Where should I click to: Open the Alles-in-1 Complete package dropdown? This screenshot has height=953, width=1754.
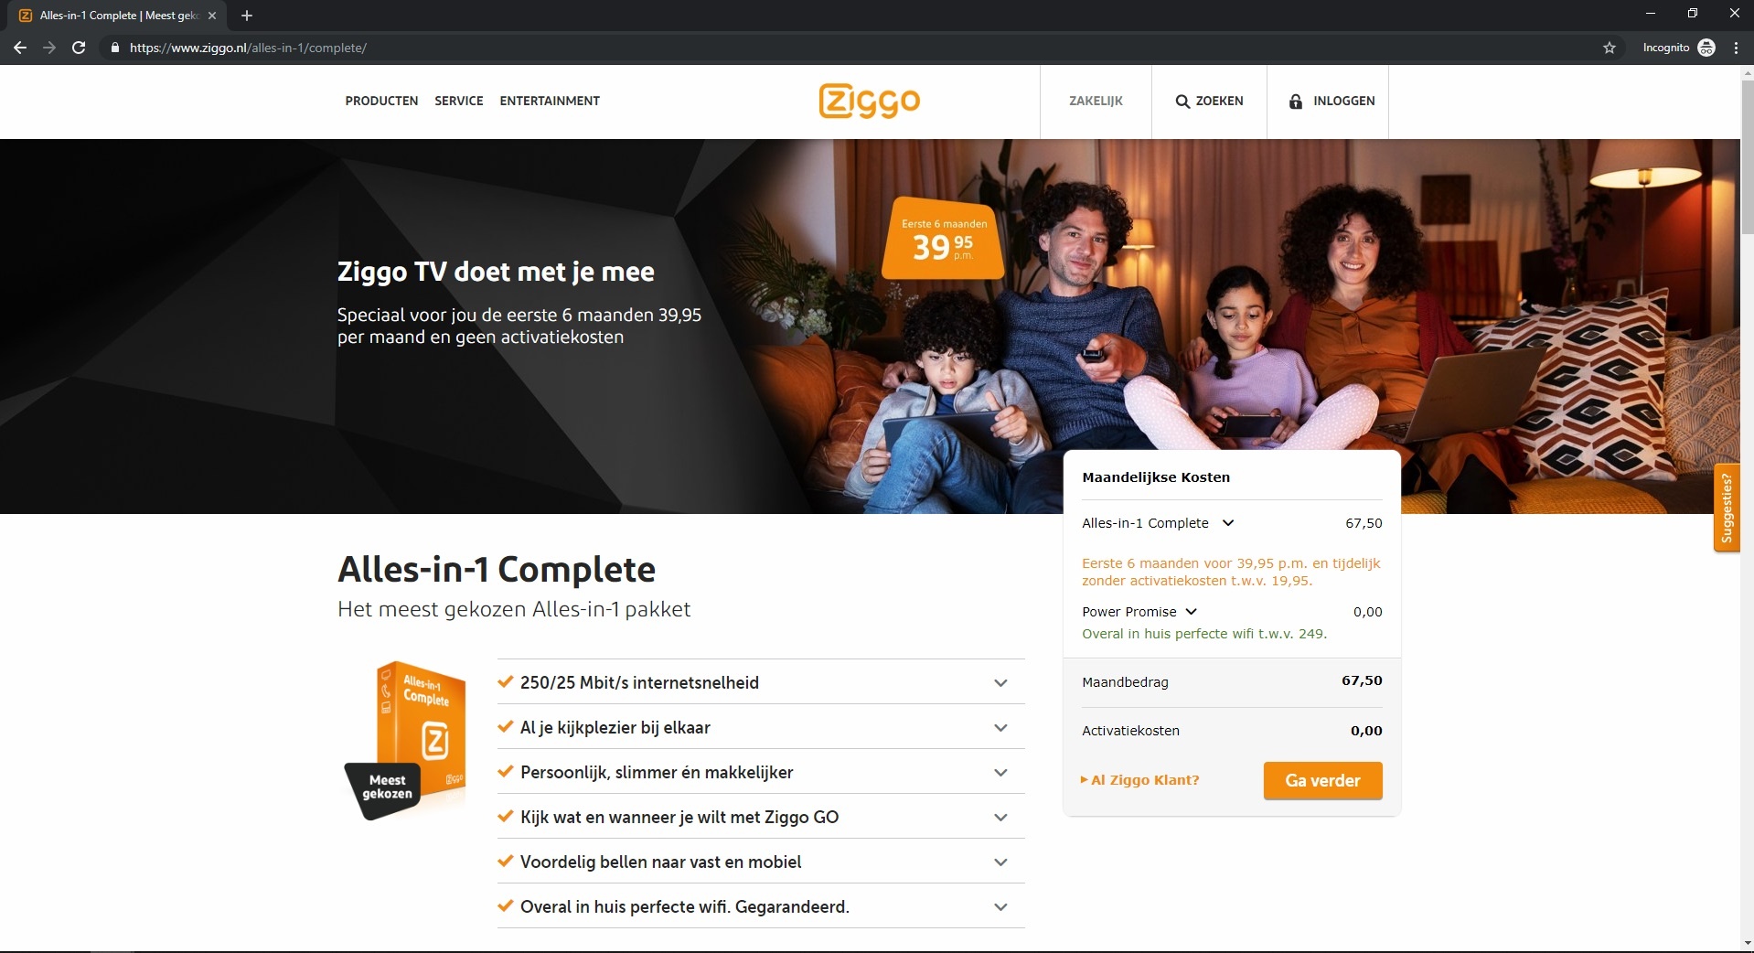tap(1158, 523)
